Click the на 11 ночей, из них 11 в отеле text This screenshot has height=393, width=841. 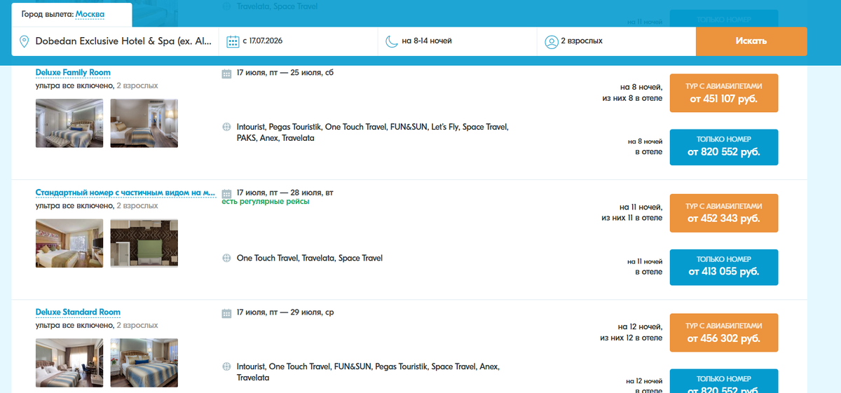(631, 212)
